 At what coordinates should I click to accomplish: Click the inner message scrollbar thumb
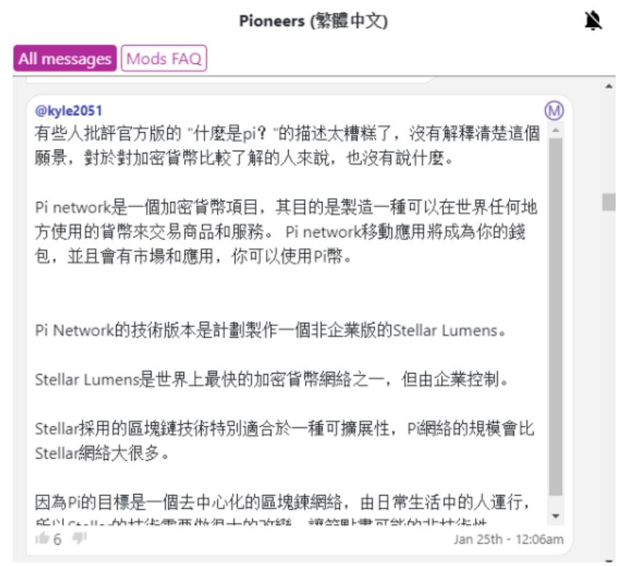point(555,317)
